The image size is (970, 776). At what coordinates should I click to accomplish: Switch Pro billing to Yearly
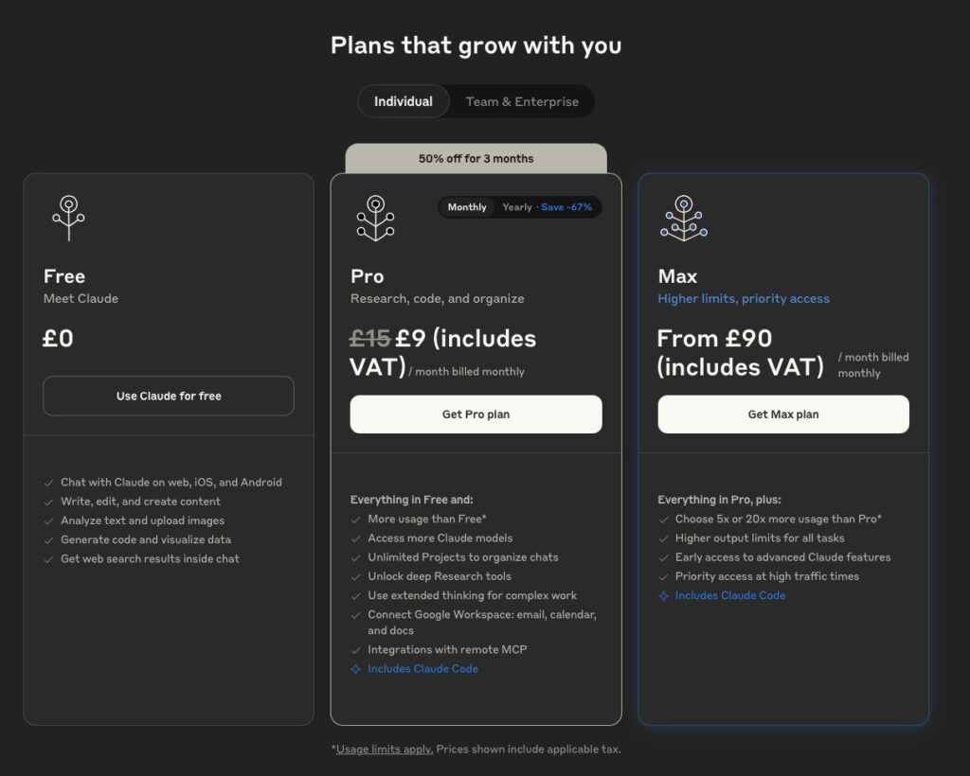click(x=517, y=207)
